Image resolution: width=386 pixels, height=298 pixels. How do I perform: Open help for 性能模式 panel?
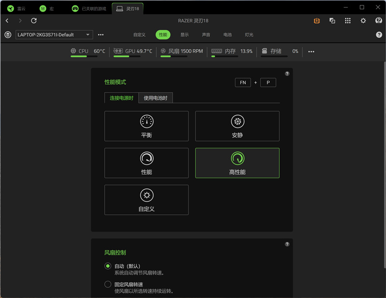[287, 74]
